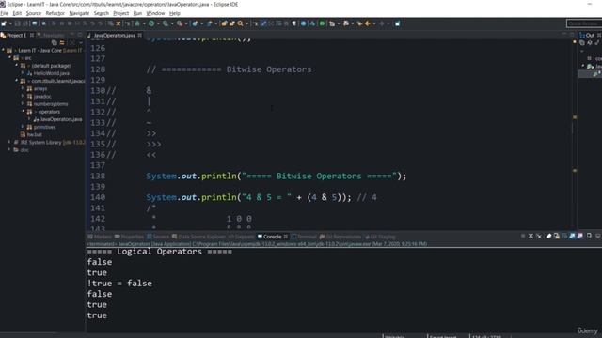Close the JavaOperators.java editor tab
602x338 pixels.
tap(140, 36)
